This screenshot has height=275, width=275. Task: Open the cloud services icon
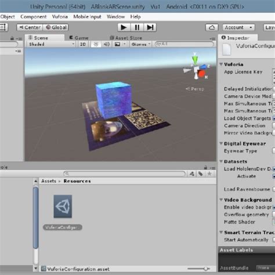pyautogui.click(x=212, y=27)
